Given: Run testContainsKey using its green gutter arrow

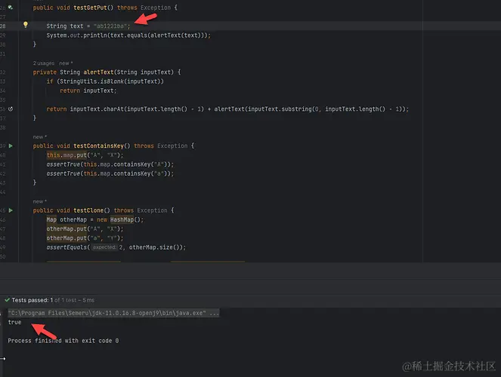Looking at the screenshot, I should [x=11, y=146].
